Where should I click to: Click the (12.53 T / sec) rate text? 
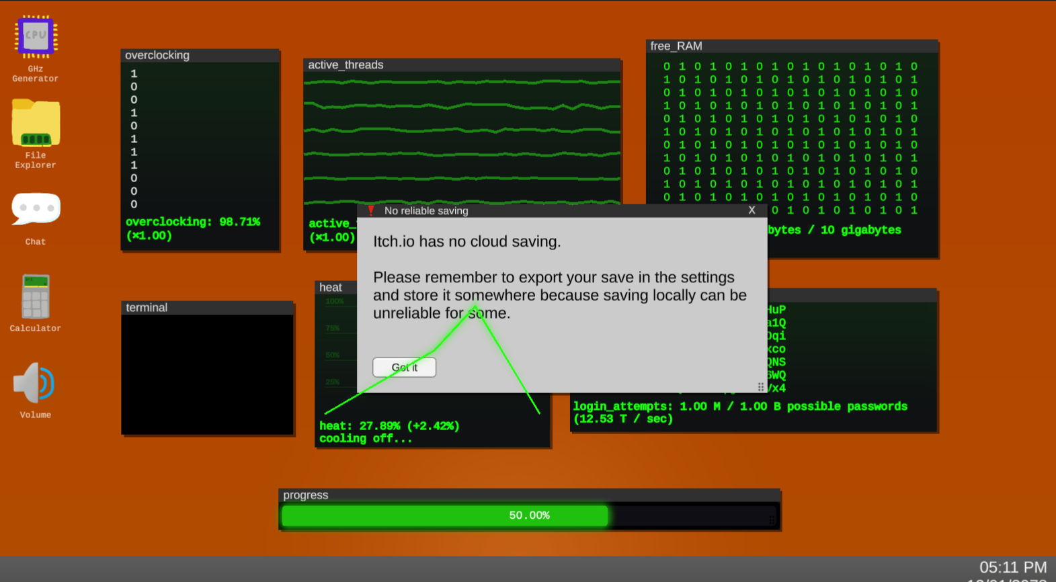(623, 419)
